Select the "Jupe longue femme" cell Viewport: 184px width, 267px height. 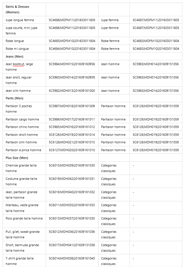(20, 20)
